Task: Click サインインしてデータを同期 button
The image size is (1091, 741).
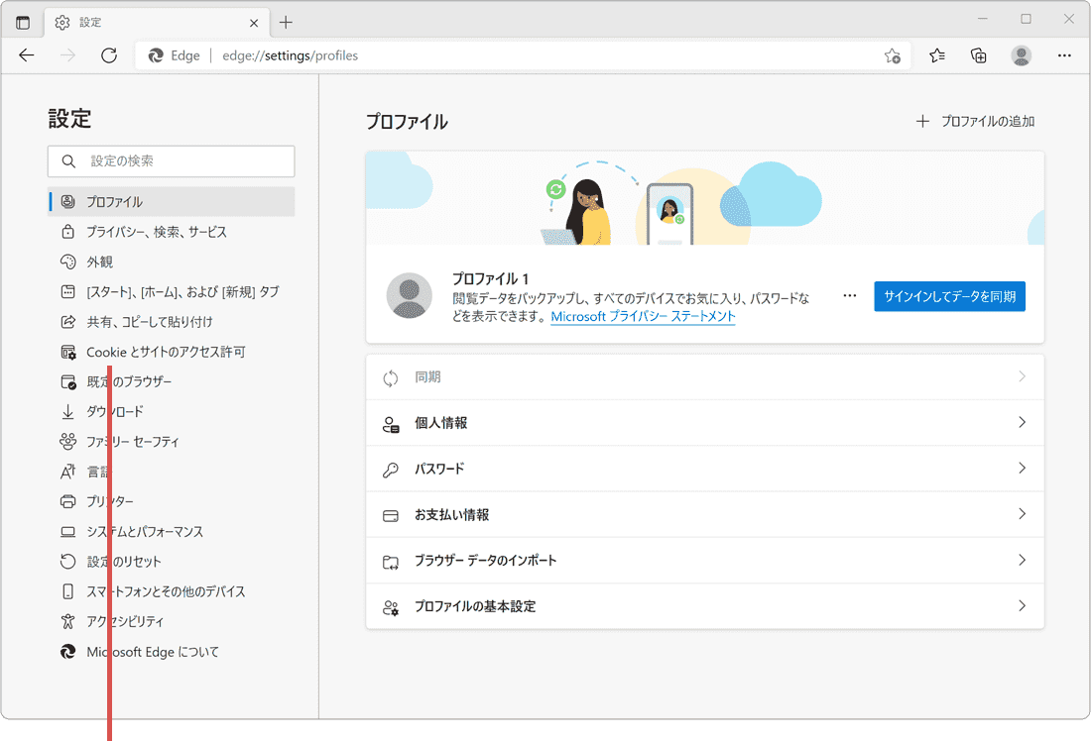Action: pyautogui.click(x=949, y=295)
